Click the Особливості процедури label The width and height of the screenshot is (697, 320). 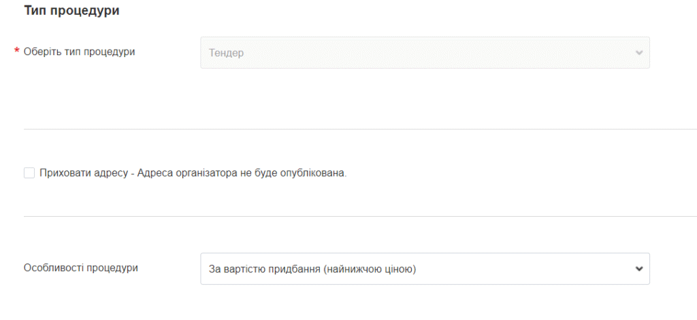(81, 268)
